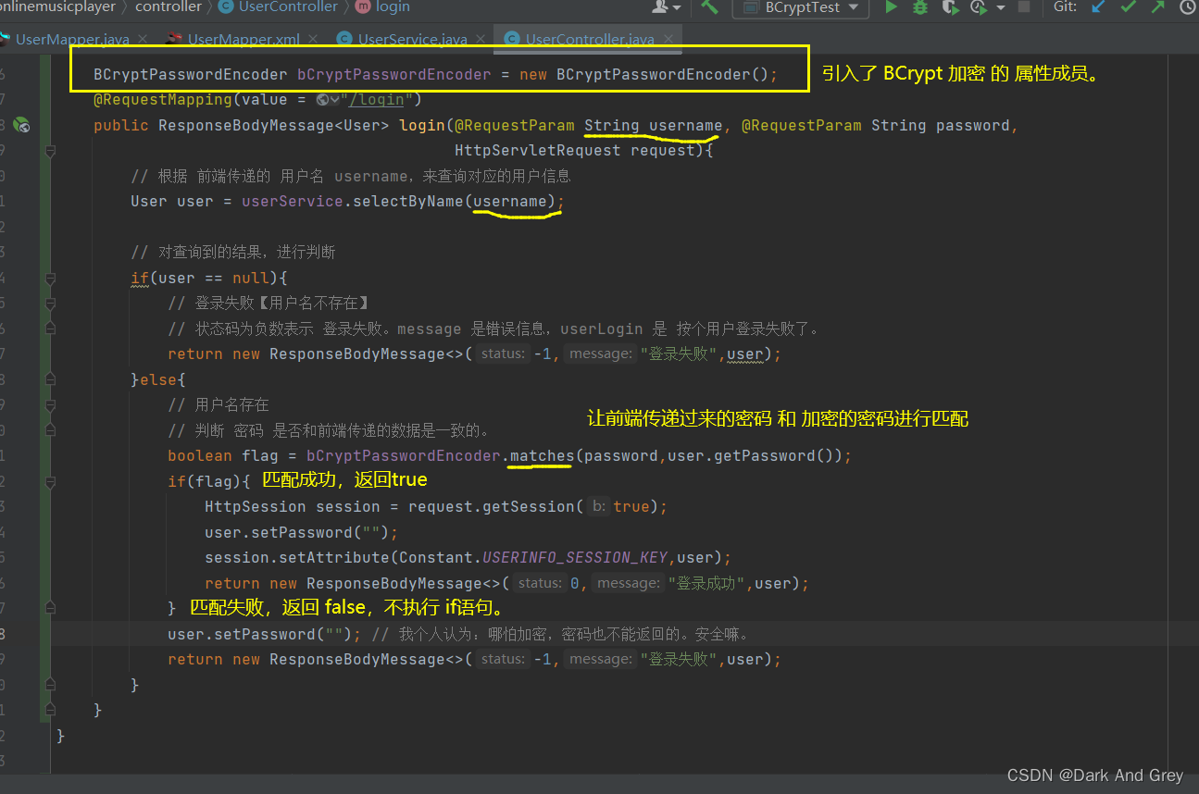Run BCryptTest with coverage
This screenshot has width=1199, height=794.
click(949, 7)
